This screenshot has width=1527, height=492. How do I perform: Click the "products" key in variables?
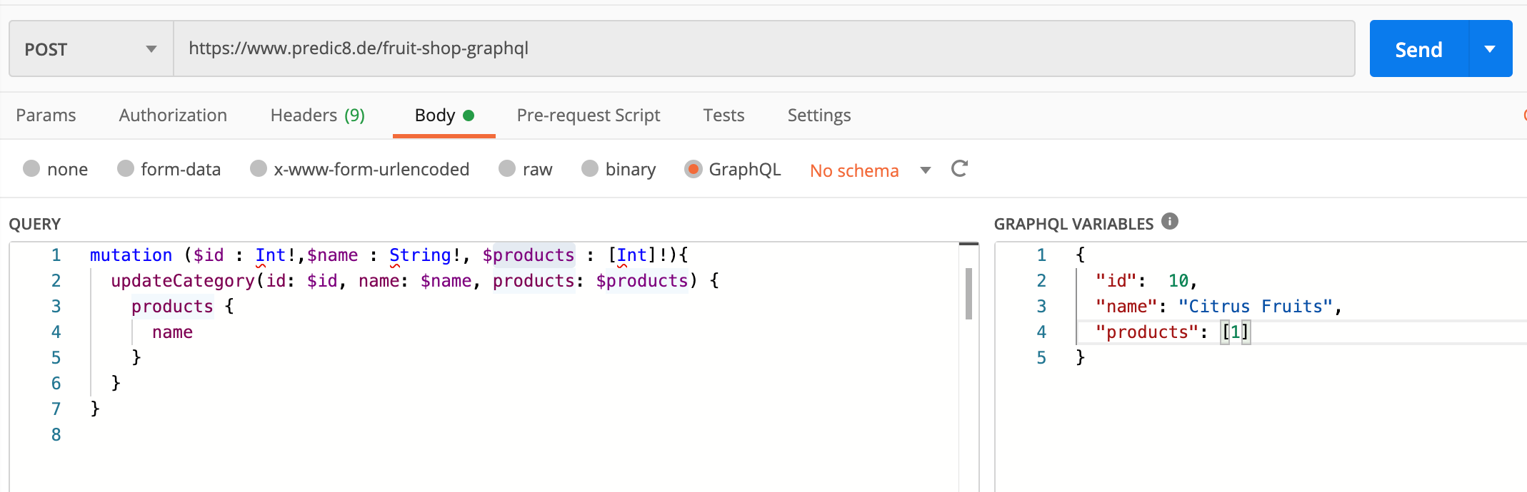click(1146, 332)
